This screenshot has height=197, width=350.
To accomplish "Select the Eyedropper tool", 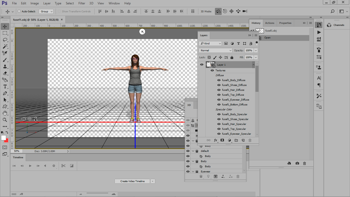I will tap(5, 53).
